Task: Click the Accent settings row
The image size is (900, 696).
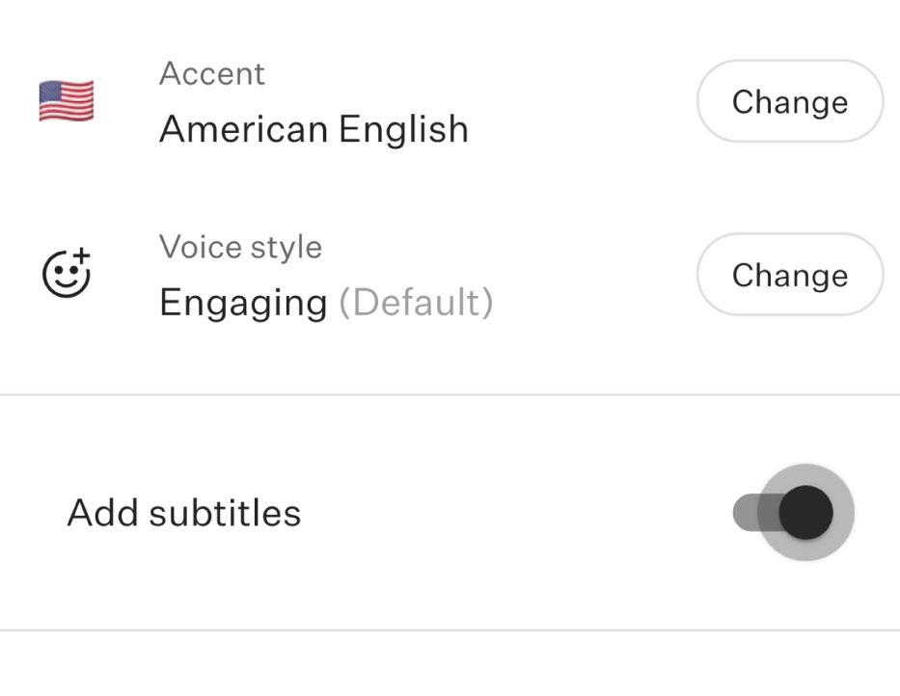Action: (386, 101)
